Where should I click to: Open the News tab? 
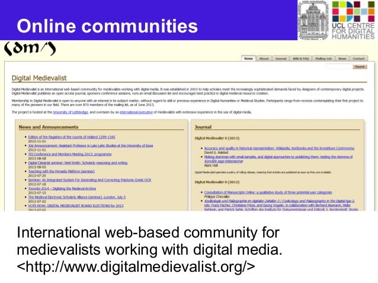[342, 58]
